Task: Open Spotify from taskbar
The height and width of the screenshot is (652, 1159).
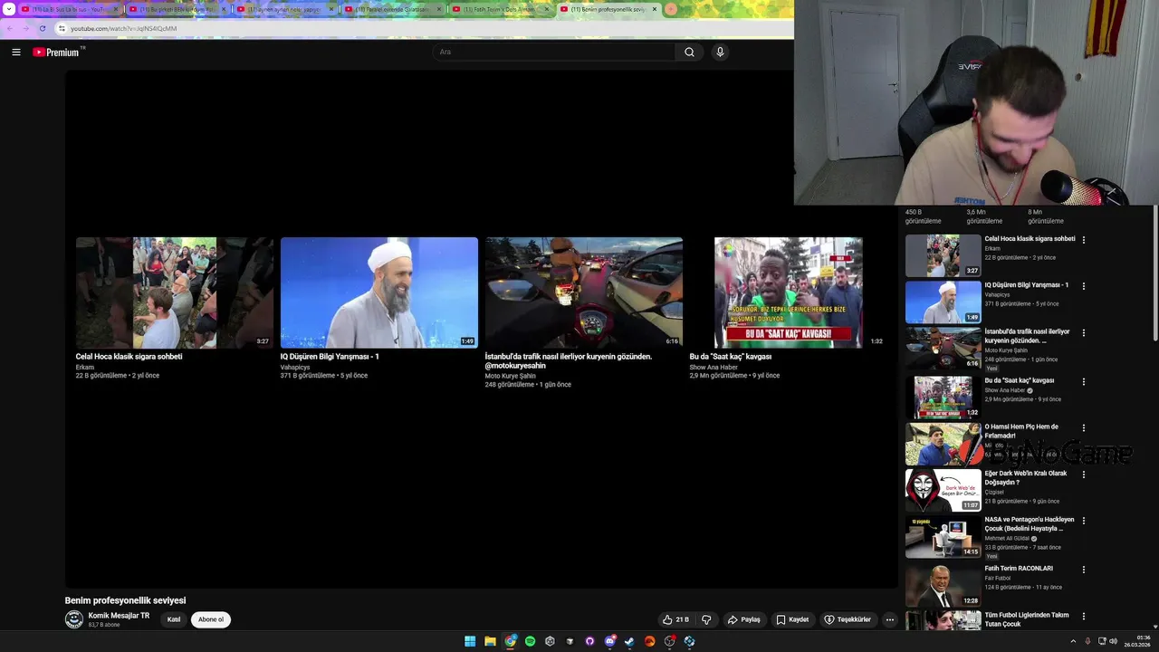Action: [x=531, y=641]
